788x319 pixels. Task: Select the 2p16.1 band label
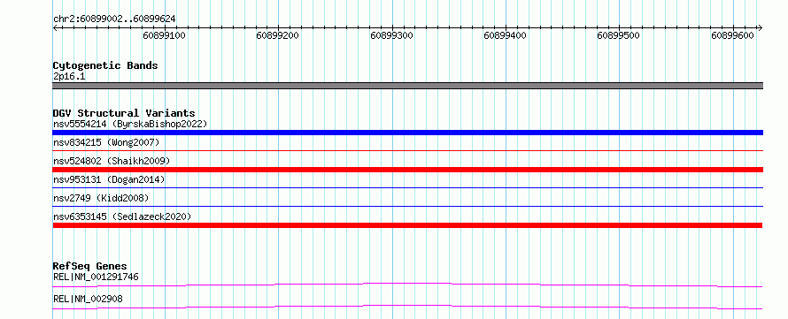69,76
